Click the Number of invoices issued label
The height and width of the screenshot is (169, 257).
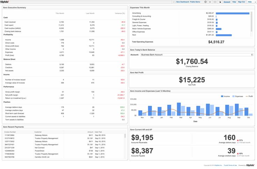[x=15, y=80]
